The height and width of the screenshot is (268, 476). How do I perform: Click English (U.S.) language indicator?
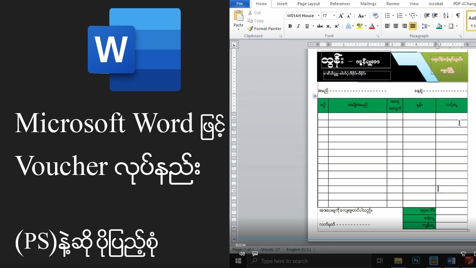point(299,249)
